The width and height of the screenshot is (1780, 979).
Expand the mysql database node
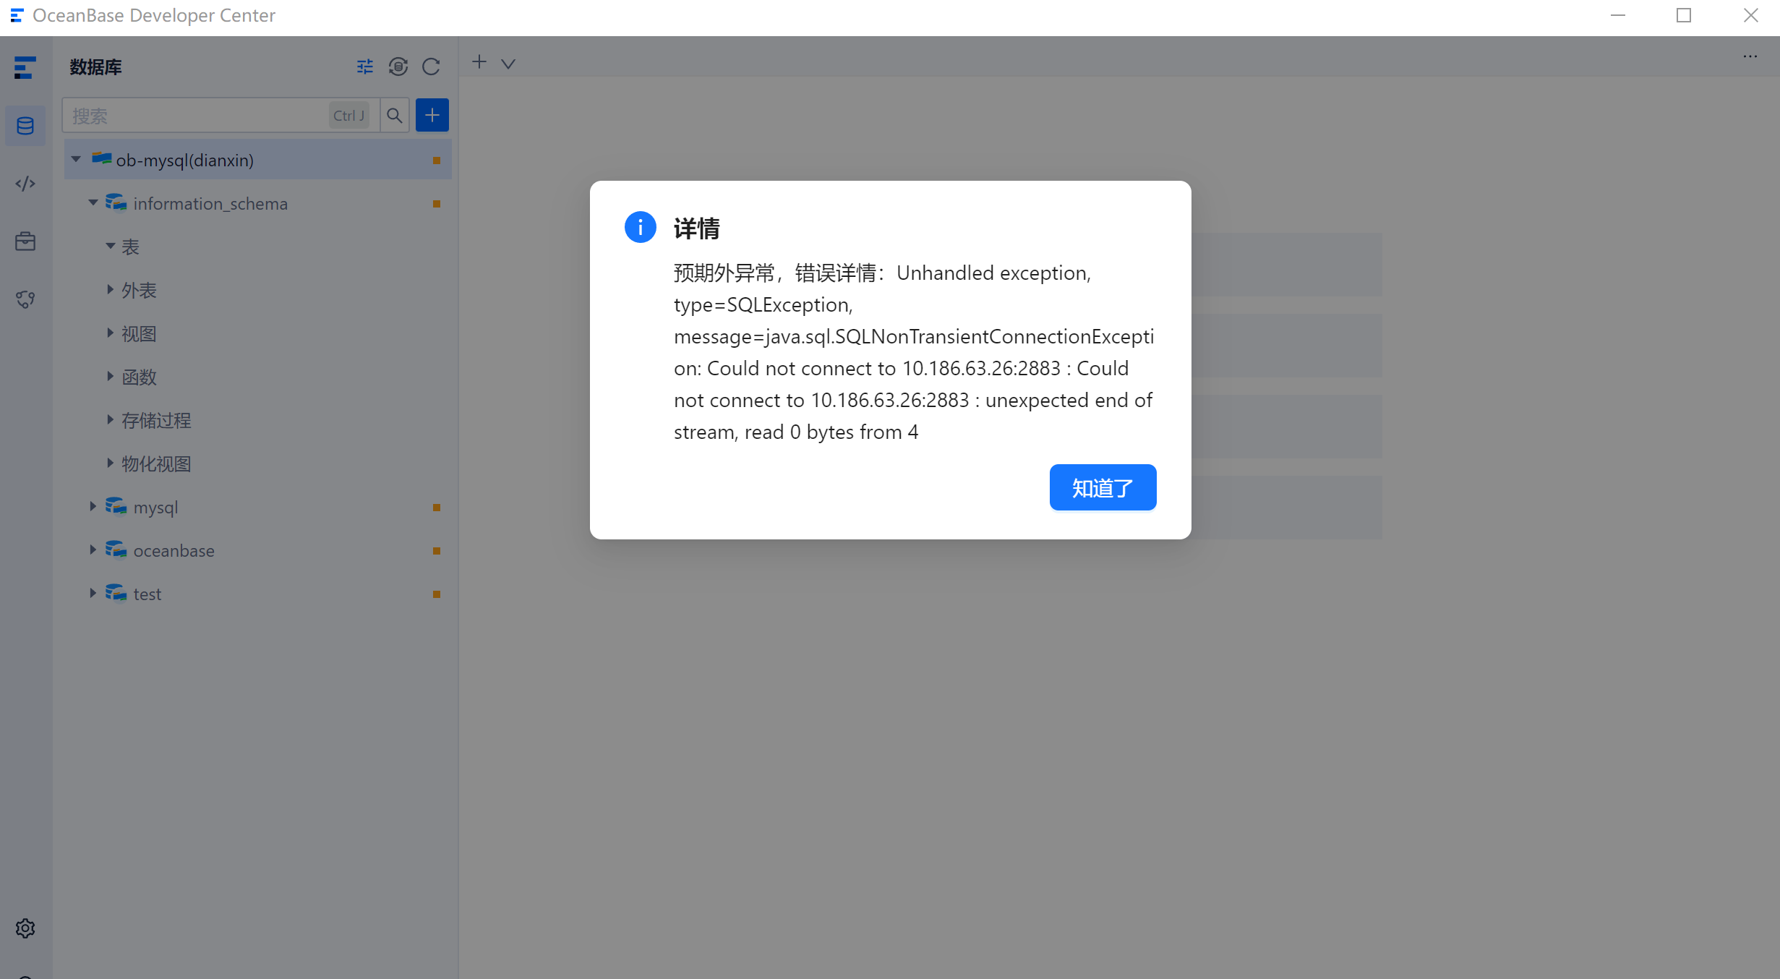pyautogui.click(x=93, y=507)
